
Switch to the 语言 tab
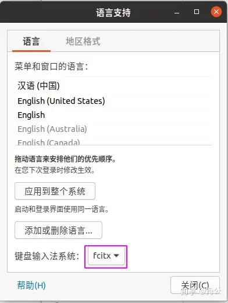(31, 41)
